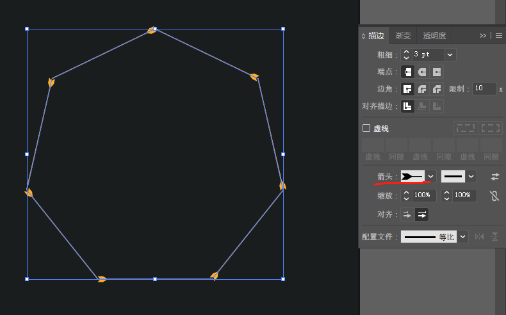Viewport: 506px width, 315px height.
Task: Click the end arrowhead preview swatch
Action: (x=453, y=177)
